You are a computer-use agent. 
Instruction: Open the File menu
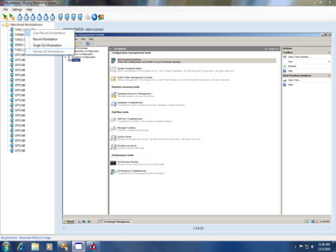6,9
